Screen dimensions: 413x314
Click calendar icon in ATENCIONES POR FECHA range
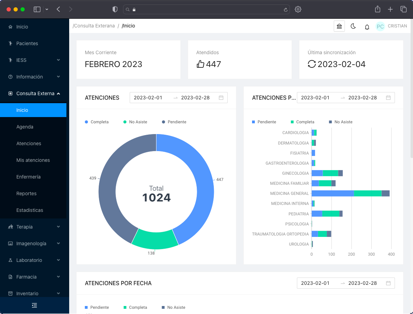388,283
